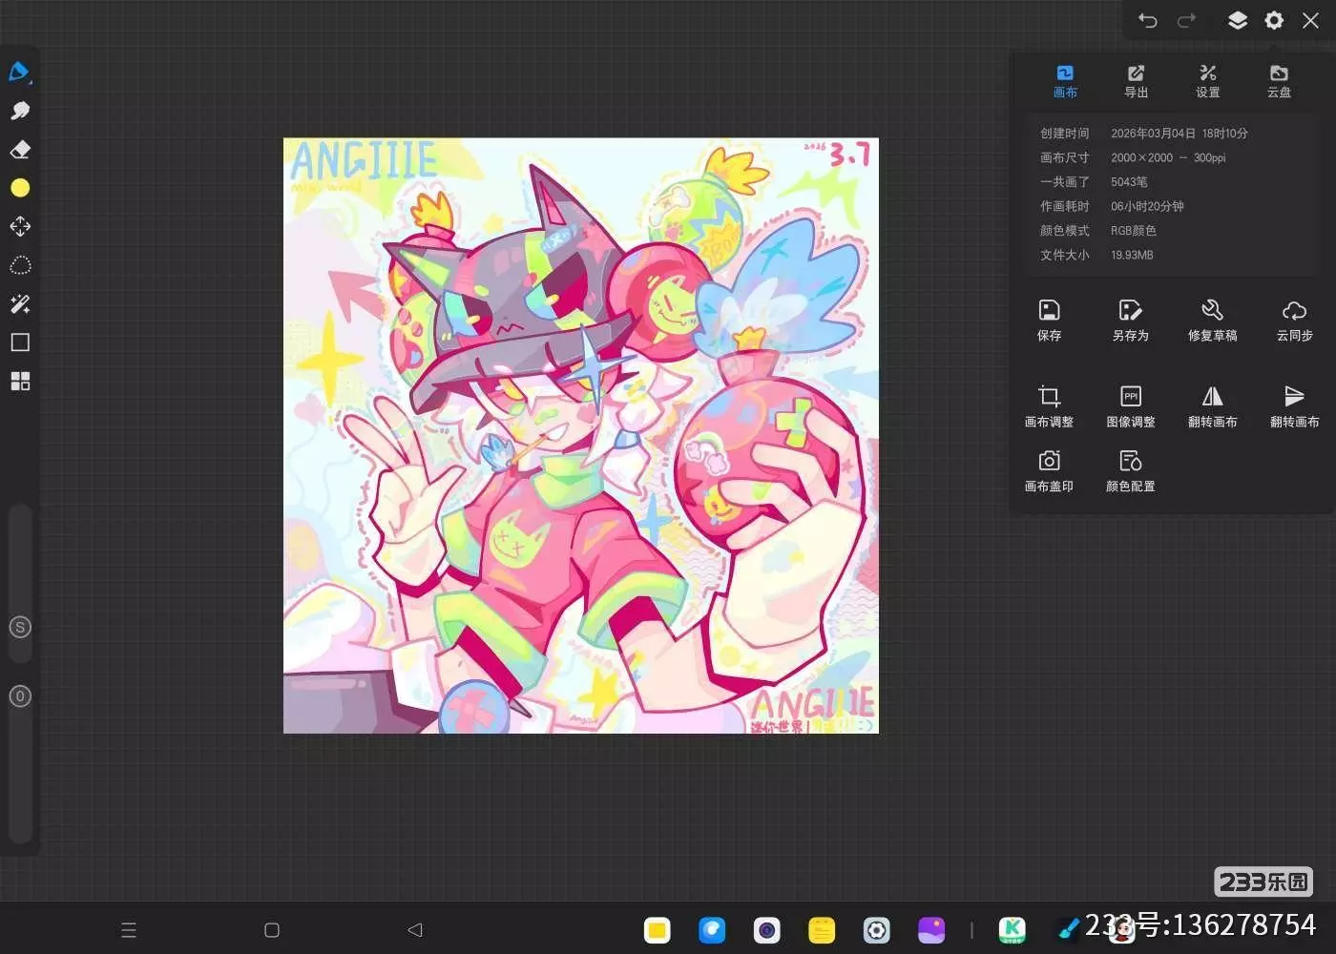Viewport: 1336px width, 954px height.
Task: Select the rectangle shape tool
Action: (20, 342)
